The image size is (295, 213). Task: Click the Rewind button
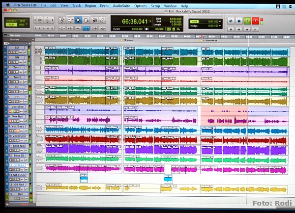tap(239, 29)
